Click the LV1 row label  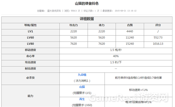(30, 32)
